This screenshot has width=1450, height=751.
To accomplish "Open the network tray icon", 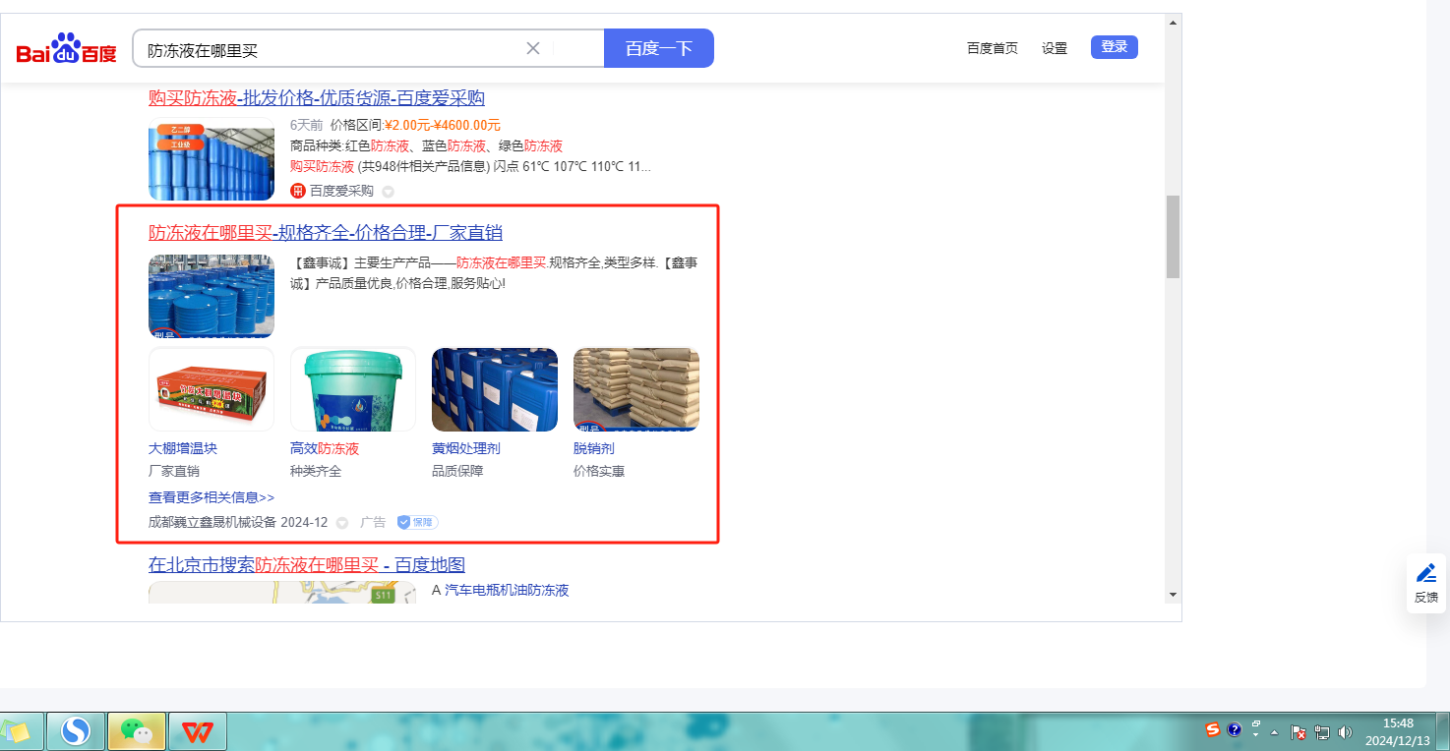I will tap(1322, 732).
